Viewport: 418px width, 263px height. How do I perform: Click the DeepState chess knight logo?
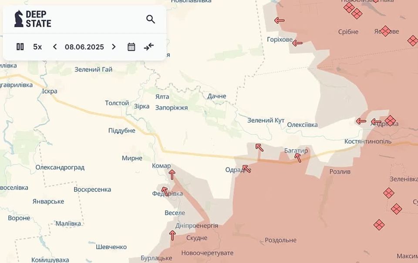point(19,19)
